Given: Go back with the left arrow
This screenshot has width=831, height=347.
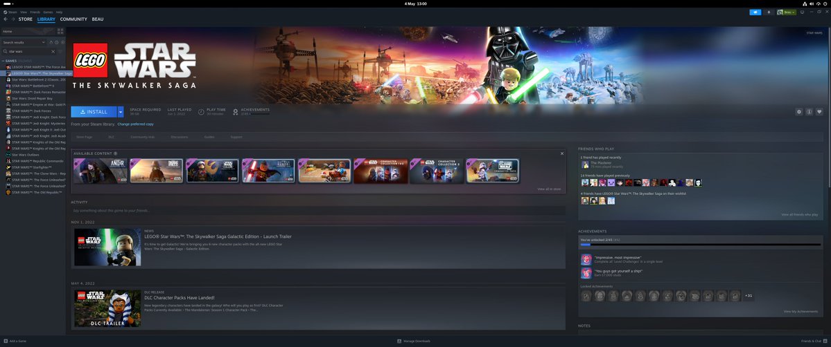Looking at the screenshot, I should coord(6,19).
